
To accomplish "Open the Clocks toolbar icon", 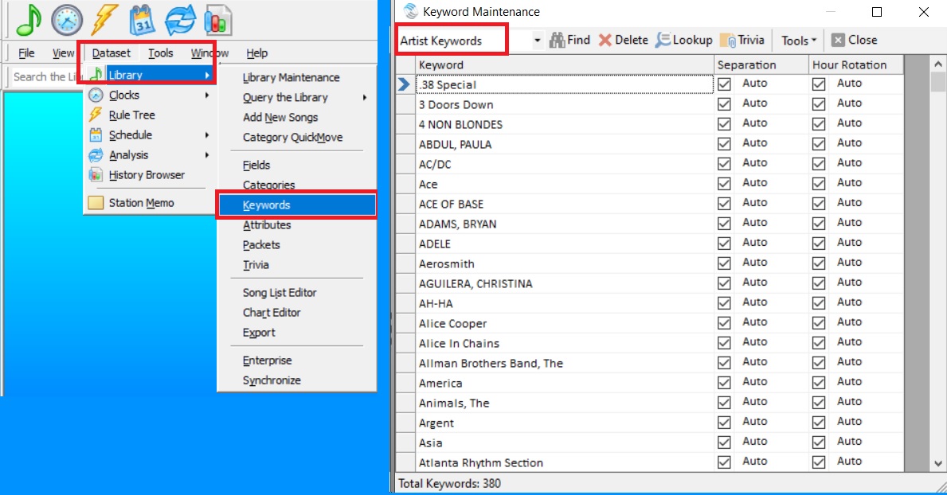I will (66, 19).
